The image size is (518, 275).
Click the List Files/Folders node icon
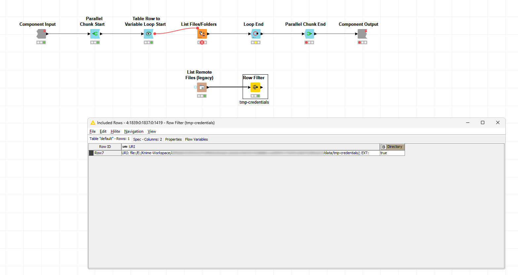click(x=202, y=34)
